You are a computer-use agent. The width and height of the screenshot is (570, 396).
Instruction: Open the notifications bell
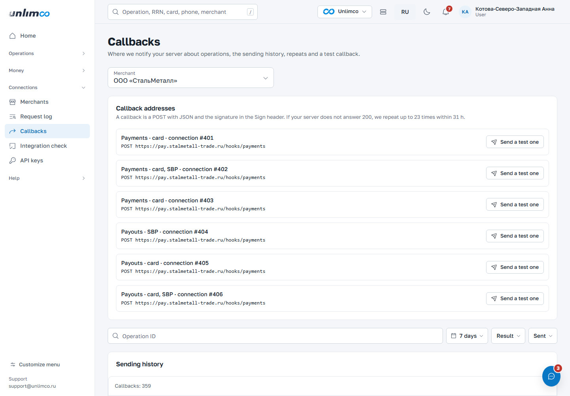click(446, 12)
